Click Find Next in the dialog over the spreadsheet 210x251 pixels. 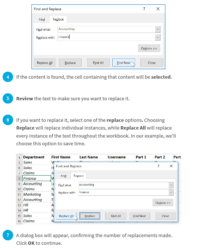(139, 216)
